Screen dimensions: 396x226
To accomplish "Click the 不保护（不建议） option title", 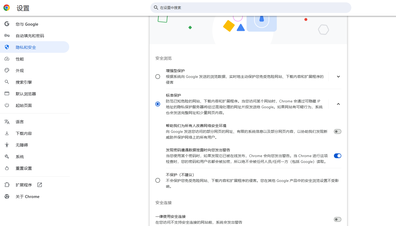I will coord(180,175).
